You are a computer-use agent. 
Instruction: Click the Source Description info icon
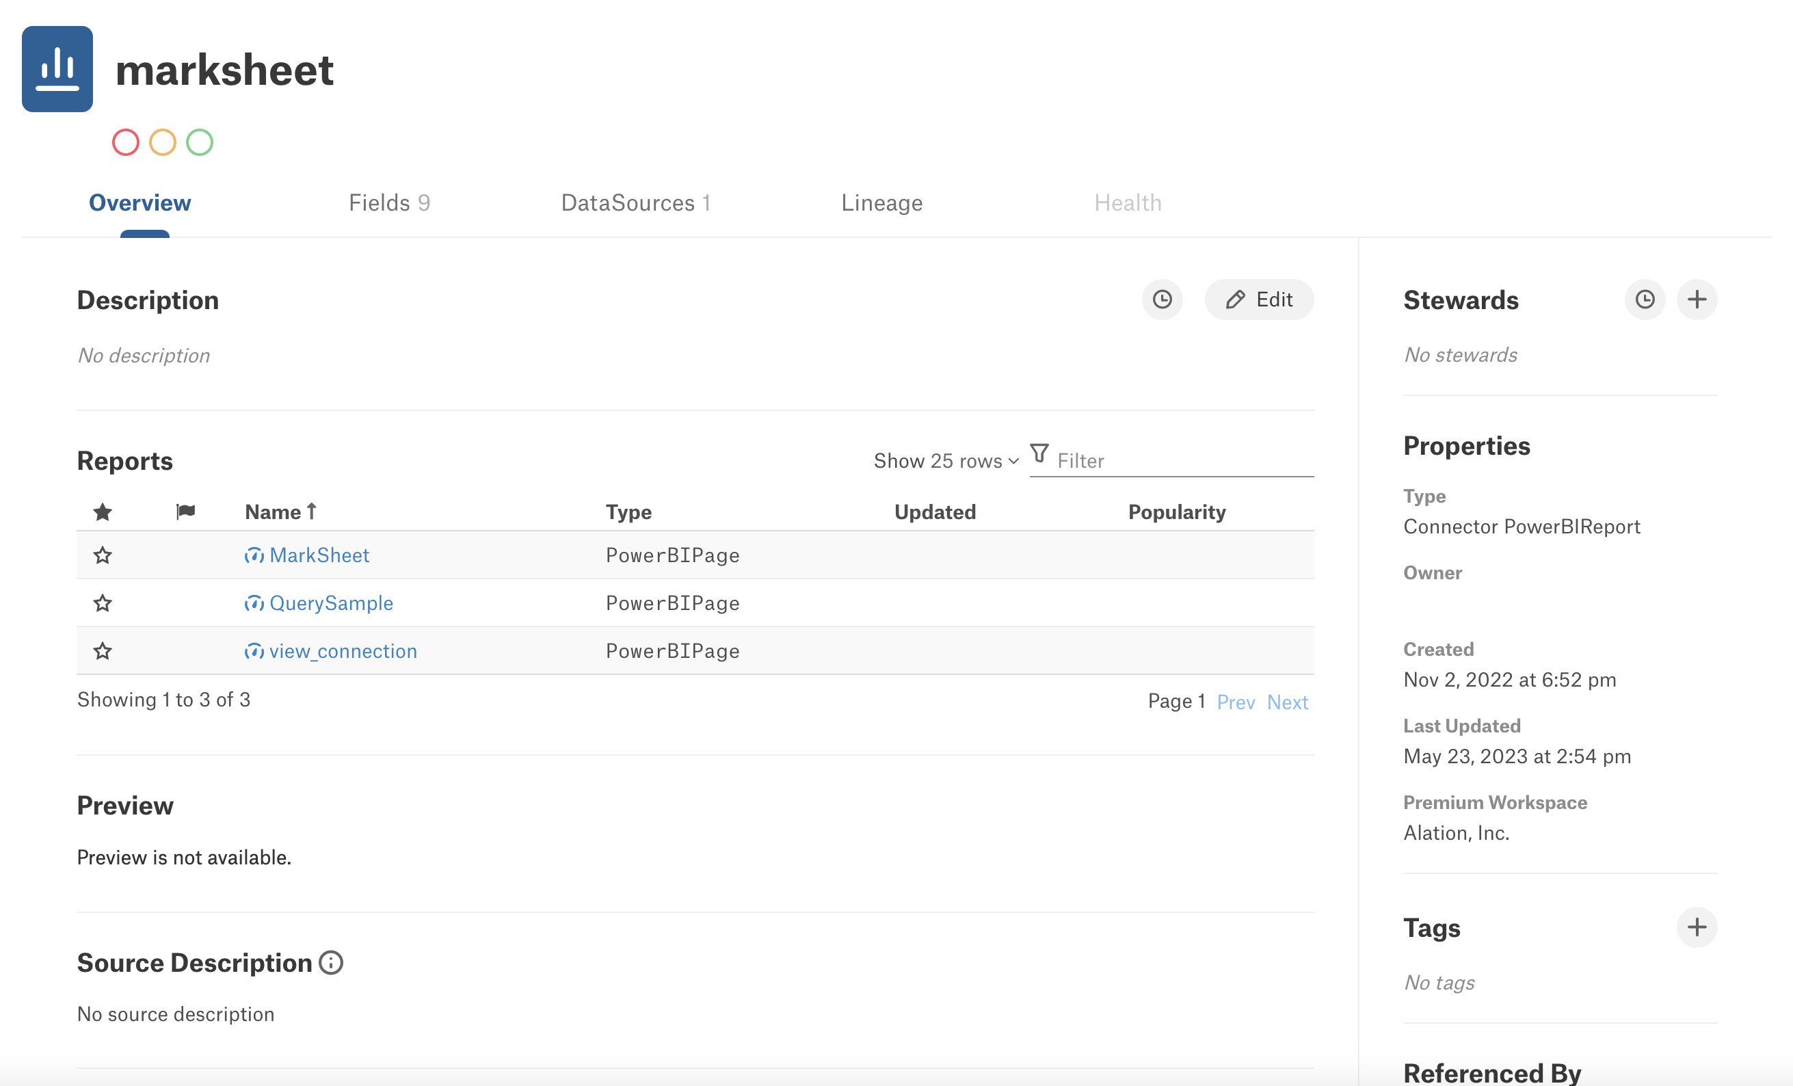tap(331, 963)
